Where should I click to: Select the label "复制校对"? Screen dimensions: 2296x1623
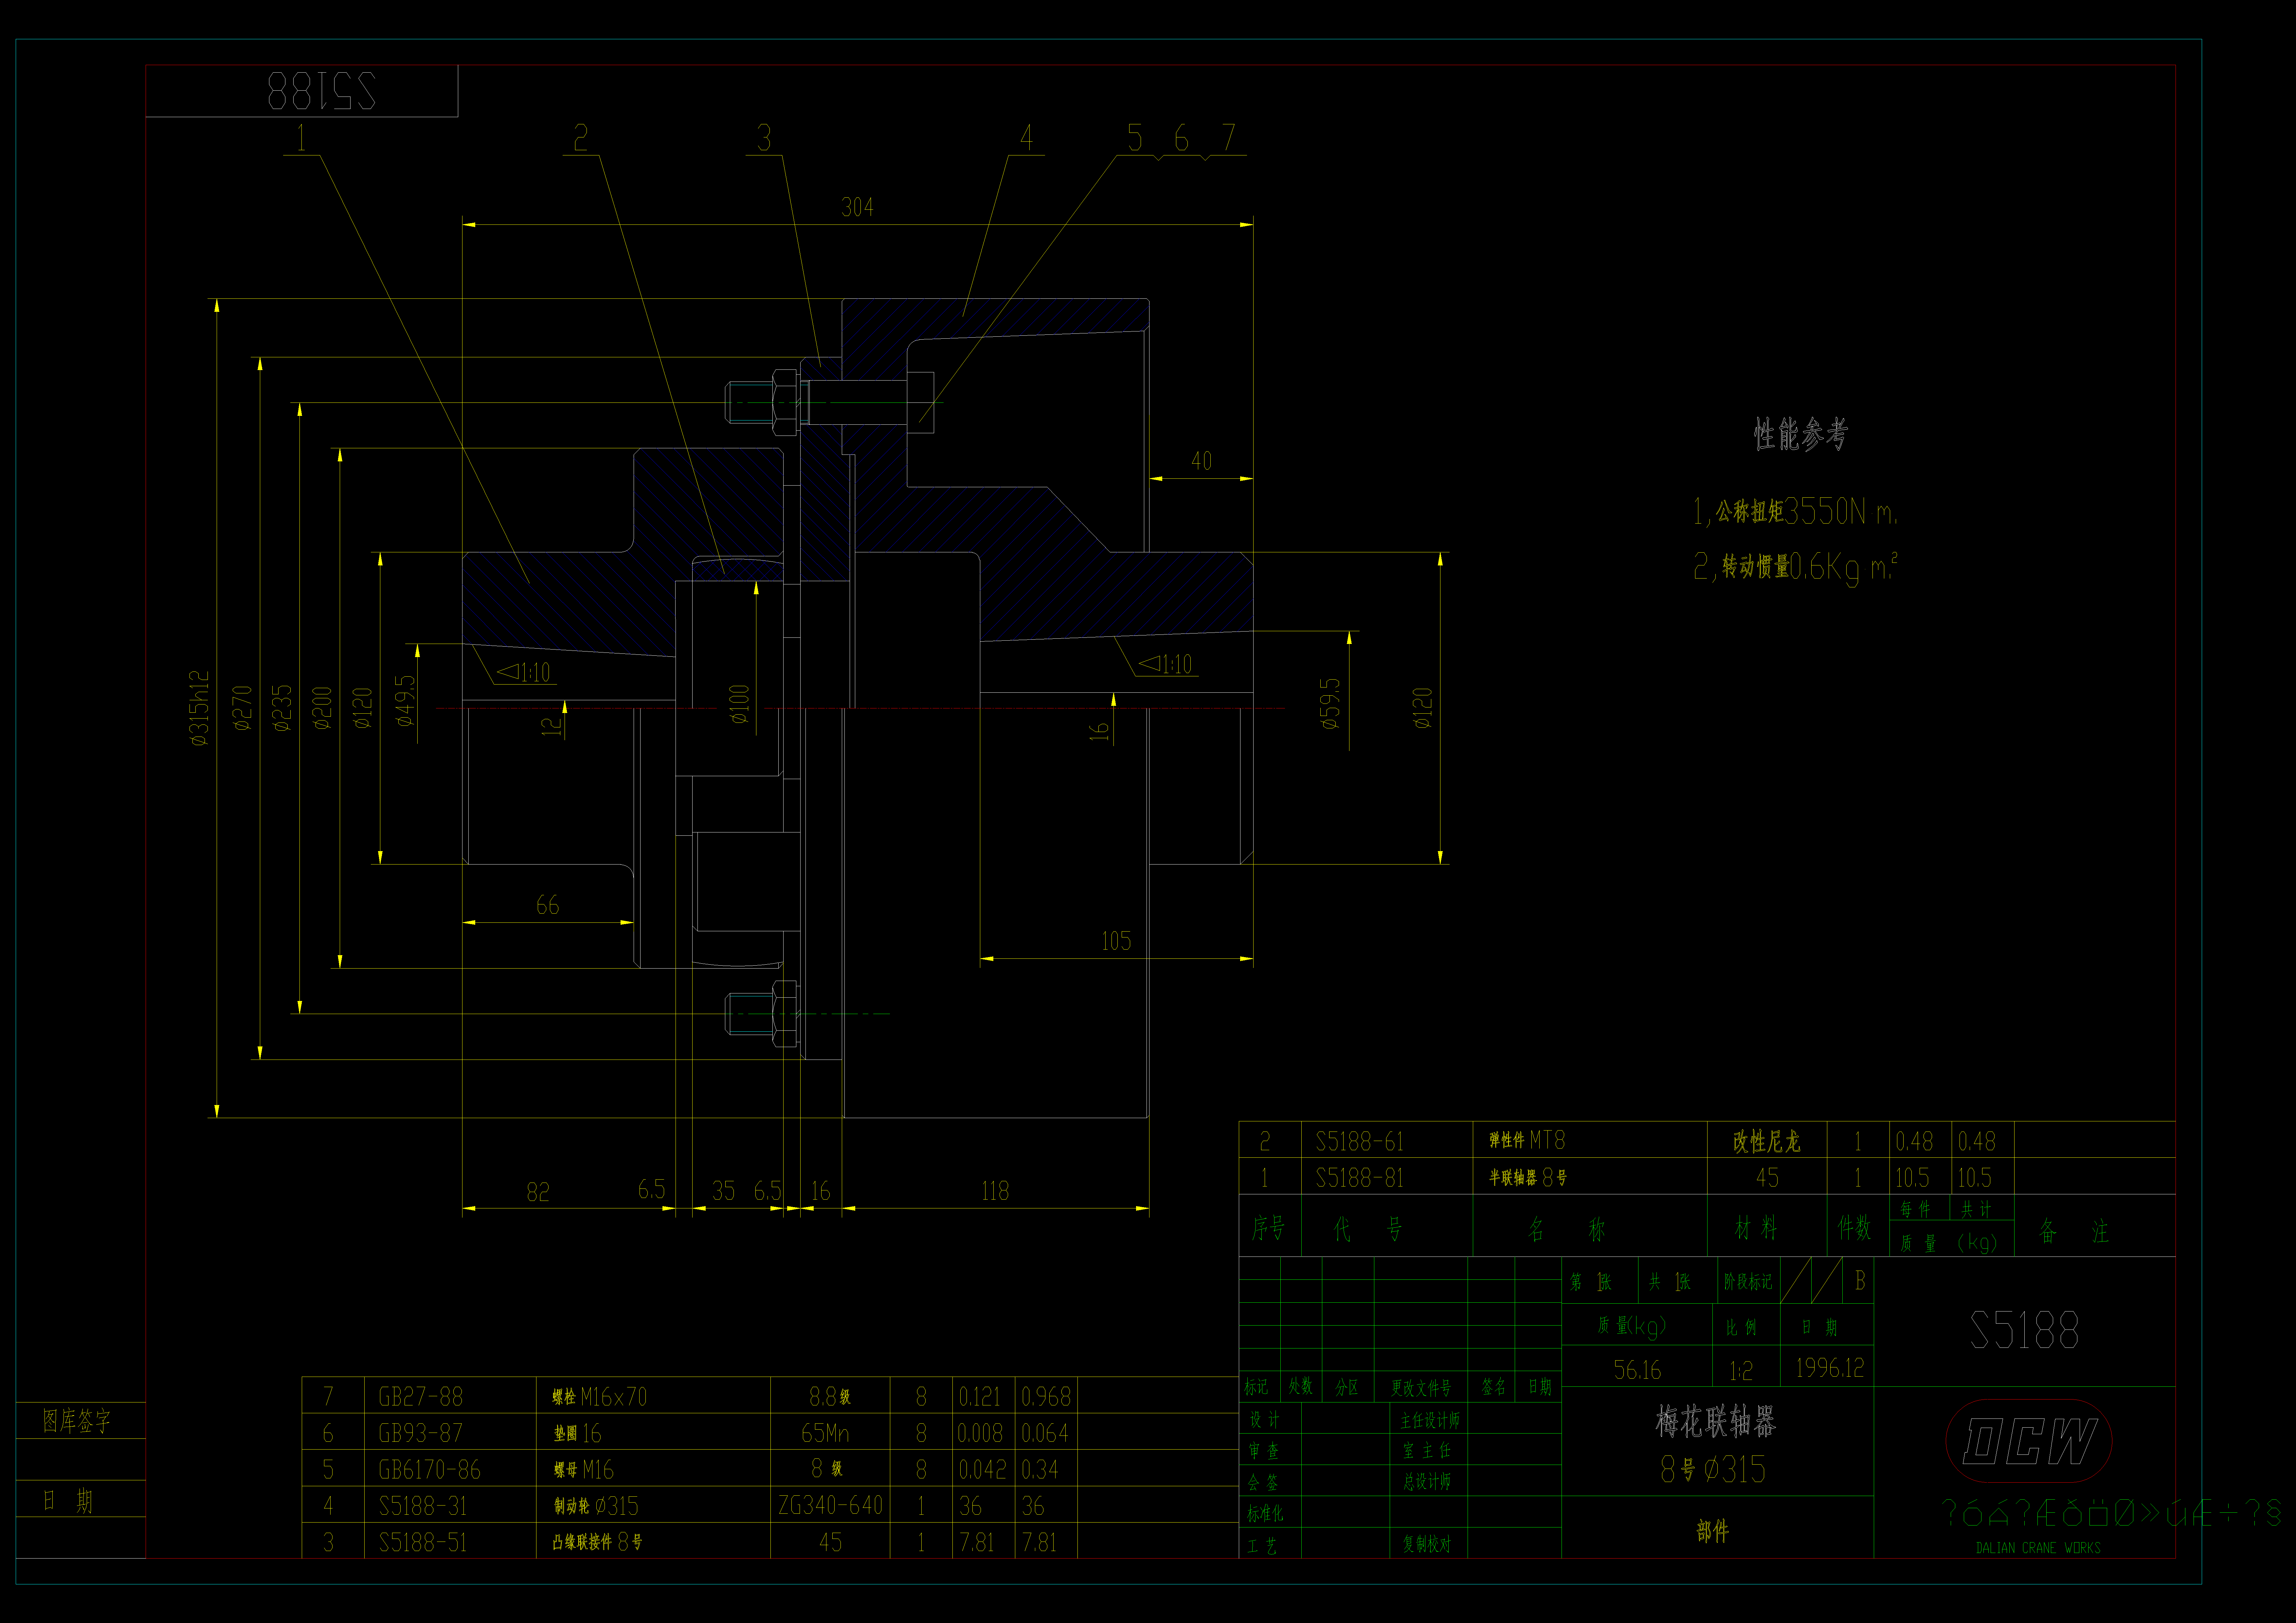[x=1427, y=1544]
